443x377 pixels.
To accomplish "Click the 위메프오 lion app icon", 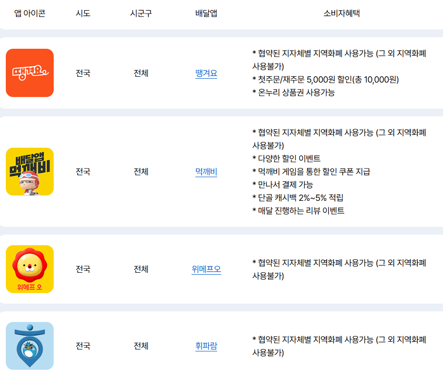I will (x=30, y=269).
